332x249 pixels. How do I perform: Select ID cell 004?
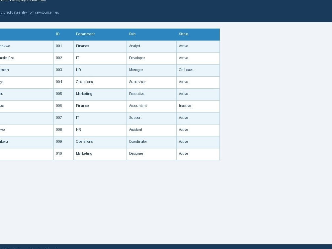pos(63,82)
